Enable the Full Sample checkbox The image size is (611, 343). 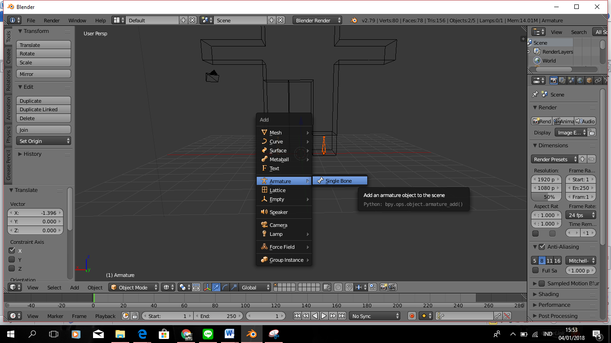coord(535,270)
